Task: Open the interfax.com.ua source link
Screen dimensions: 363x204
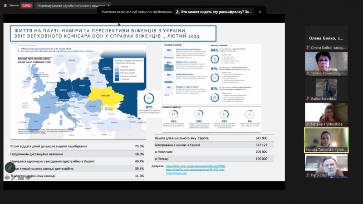Action: (195, 170)
